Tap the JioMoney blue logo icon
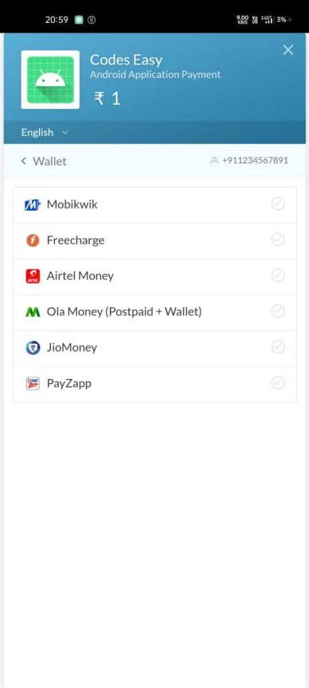Screen dimensions: 309x688 click(33, 348)
